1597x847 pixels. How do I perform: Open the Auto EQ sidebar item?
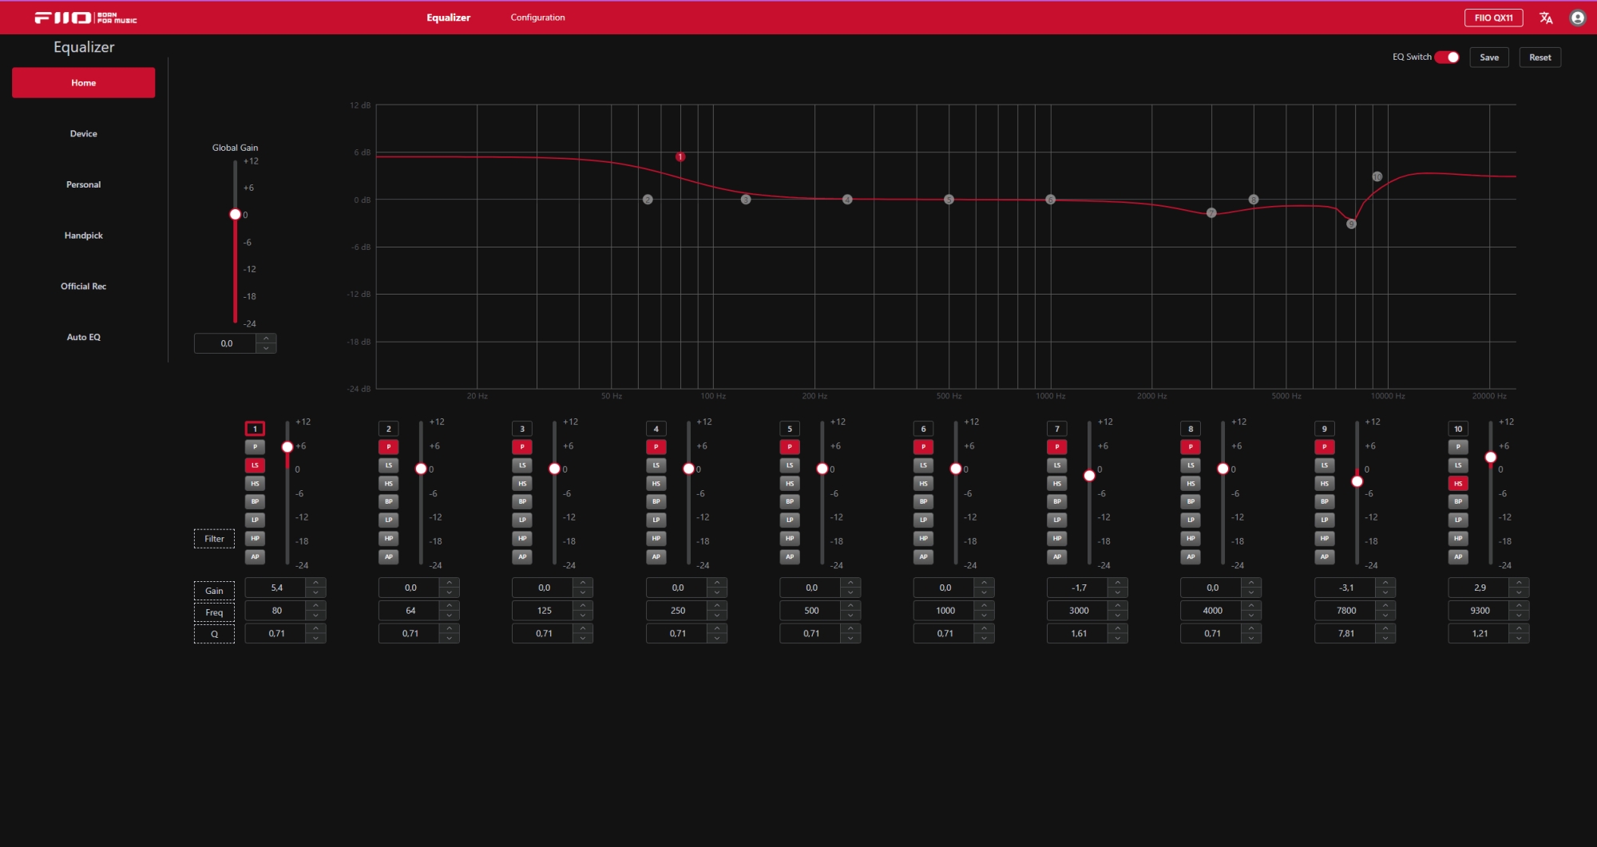[x=84, y=338]
